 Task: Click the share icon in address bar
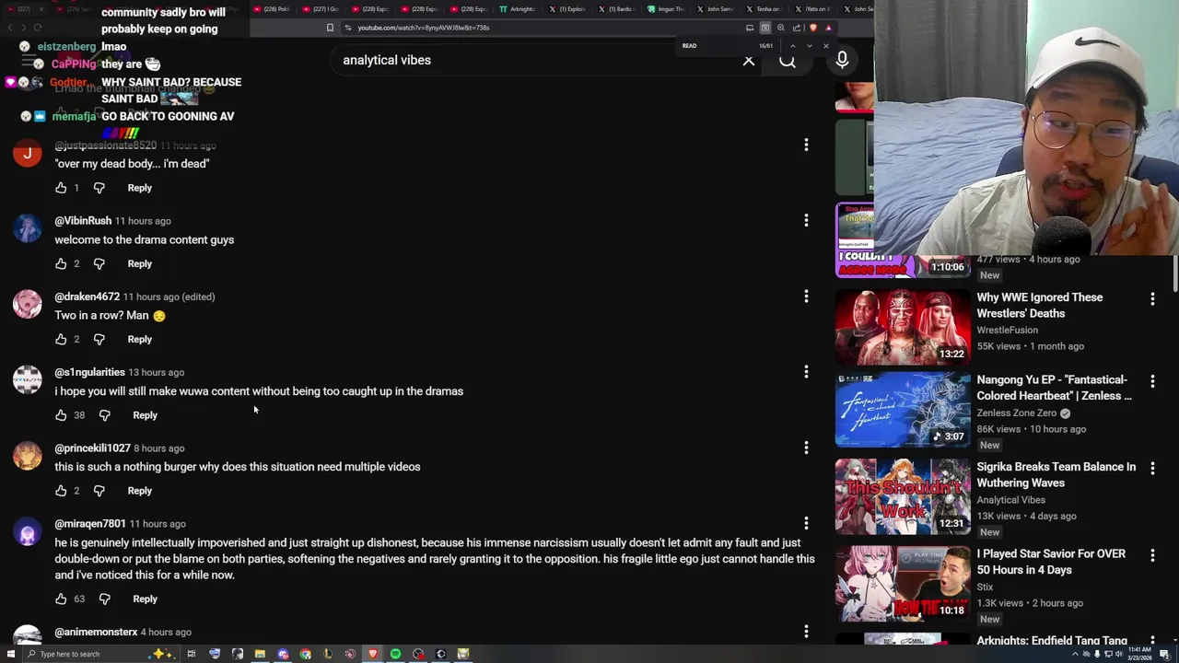797,28
